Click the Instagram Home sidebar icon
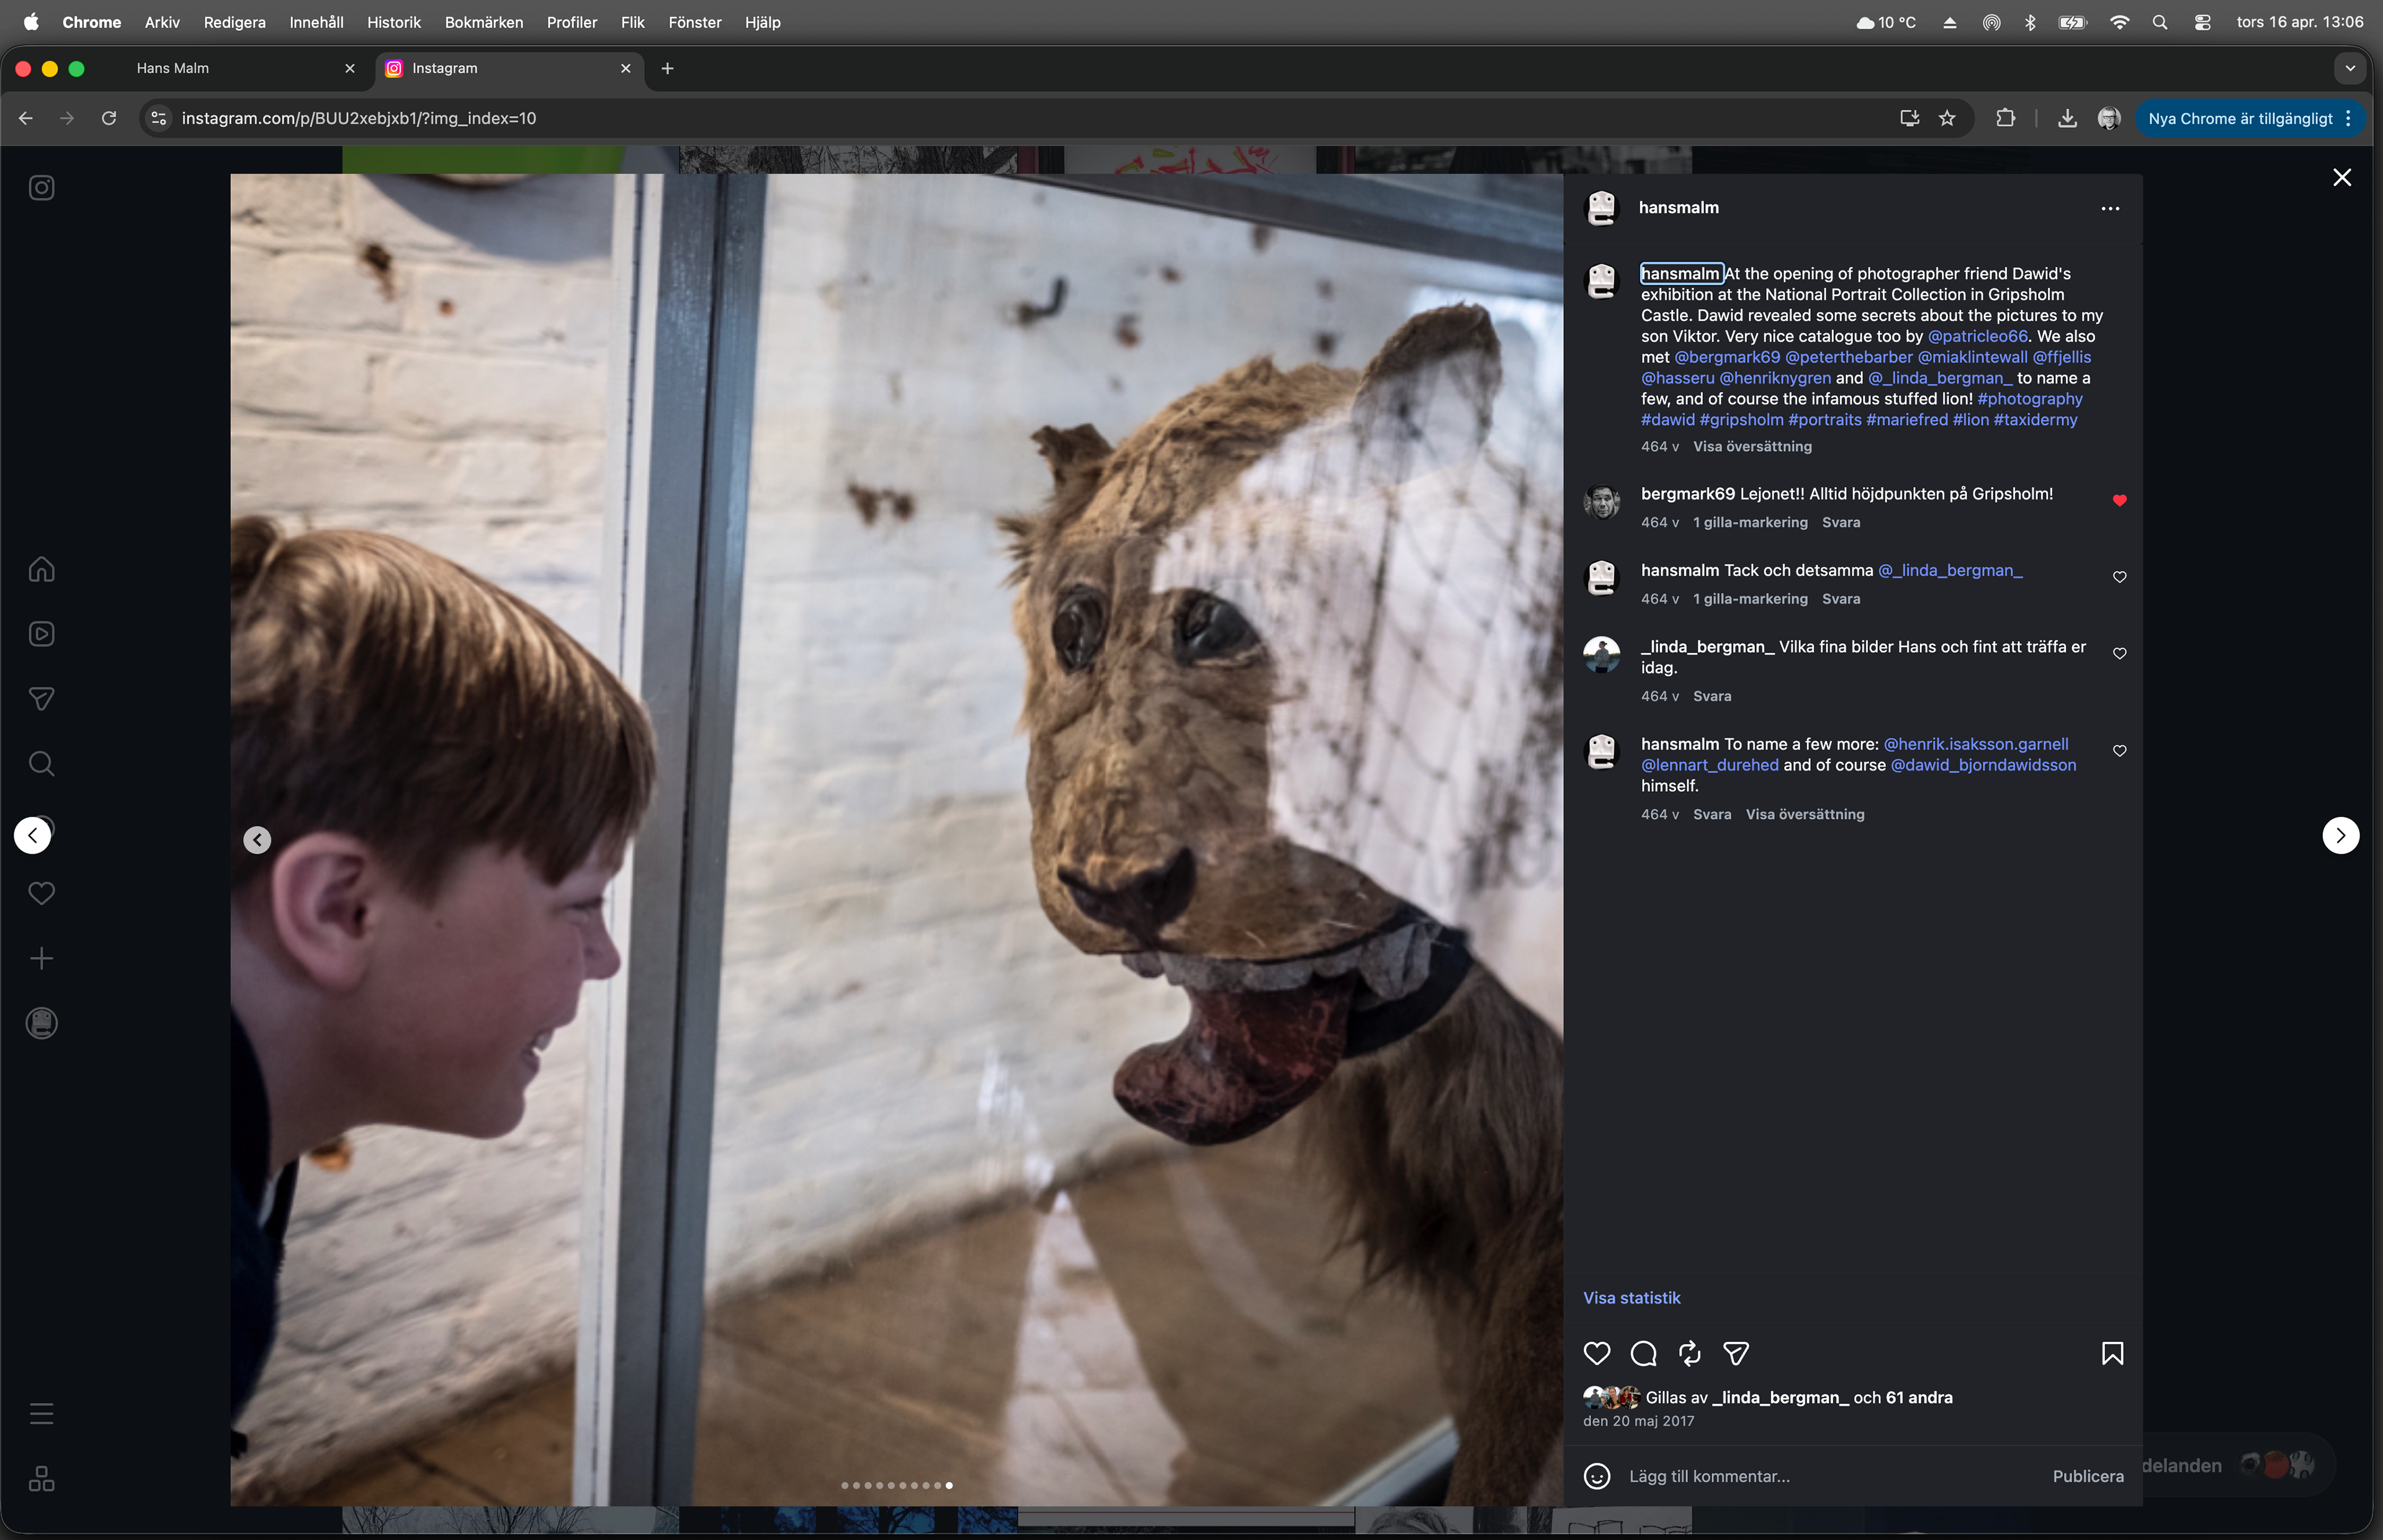This screenshot has height=1540, width=2383. tap(41, 569)
